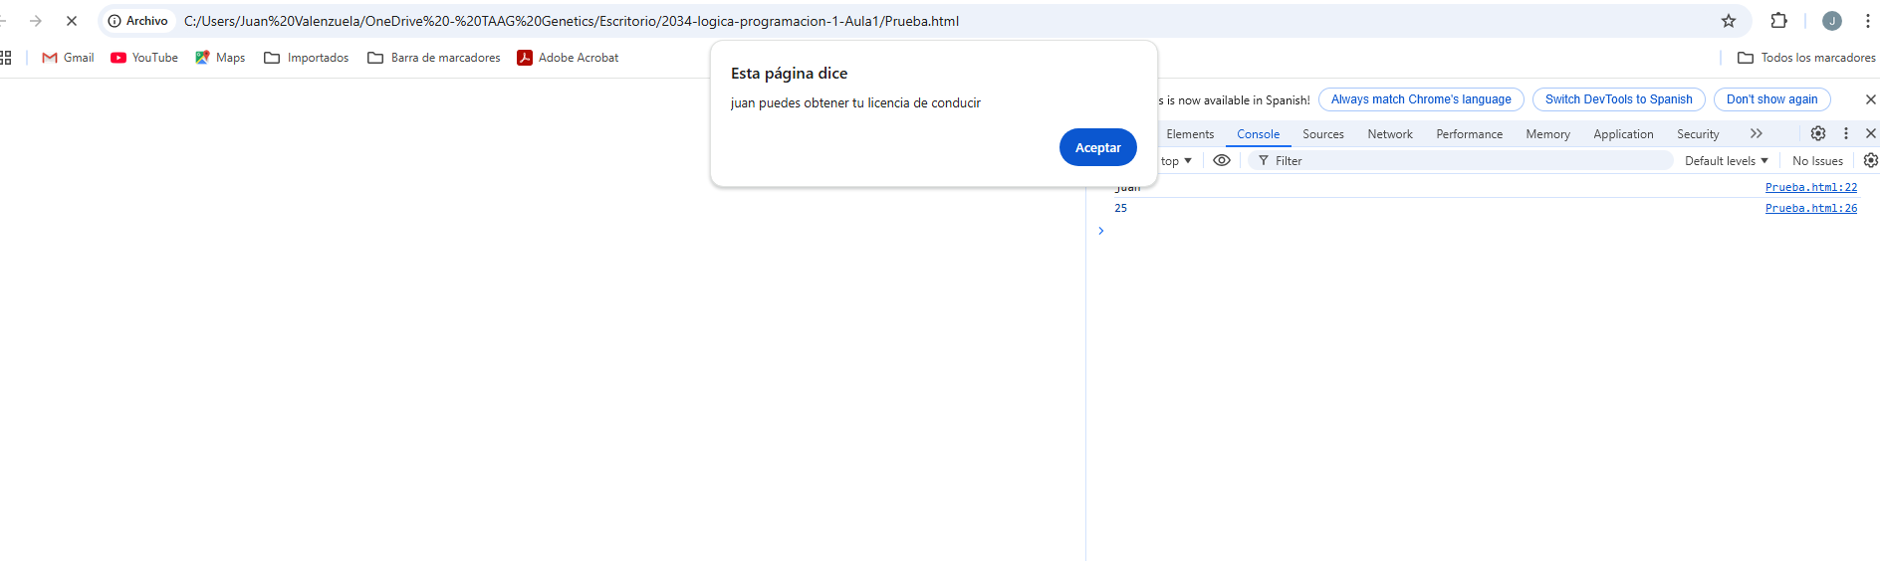
Task: Click the Archivo site info chip
Action: [x=139, y=21]
